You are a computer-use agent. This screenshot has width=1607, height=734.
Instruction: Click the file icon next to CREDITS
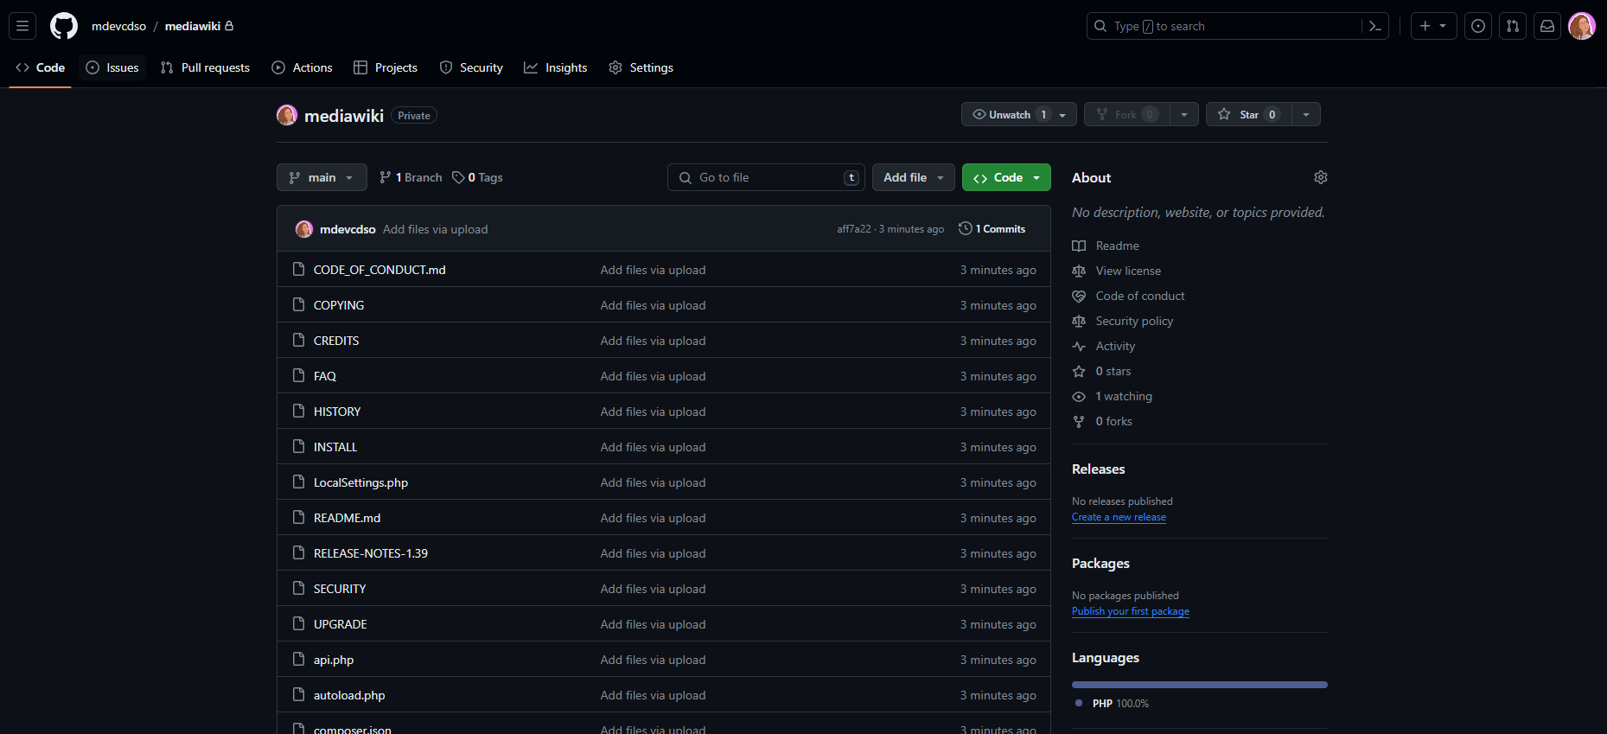click(x=299, y=341)
